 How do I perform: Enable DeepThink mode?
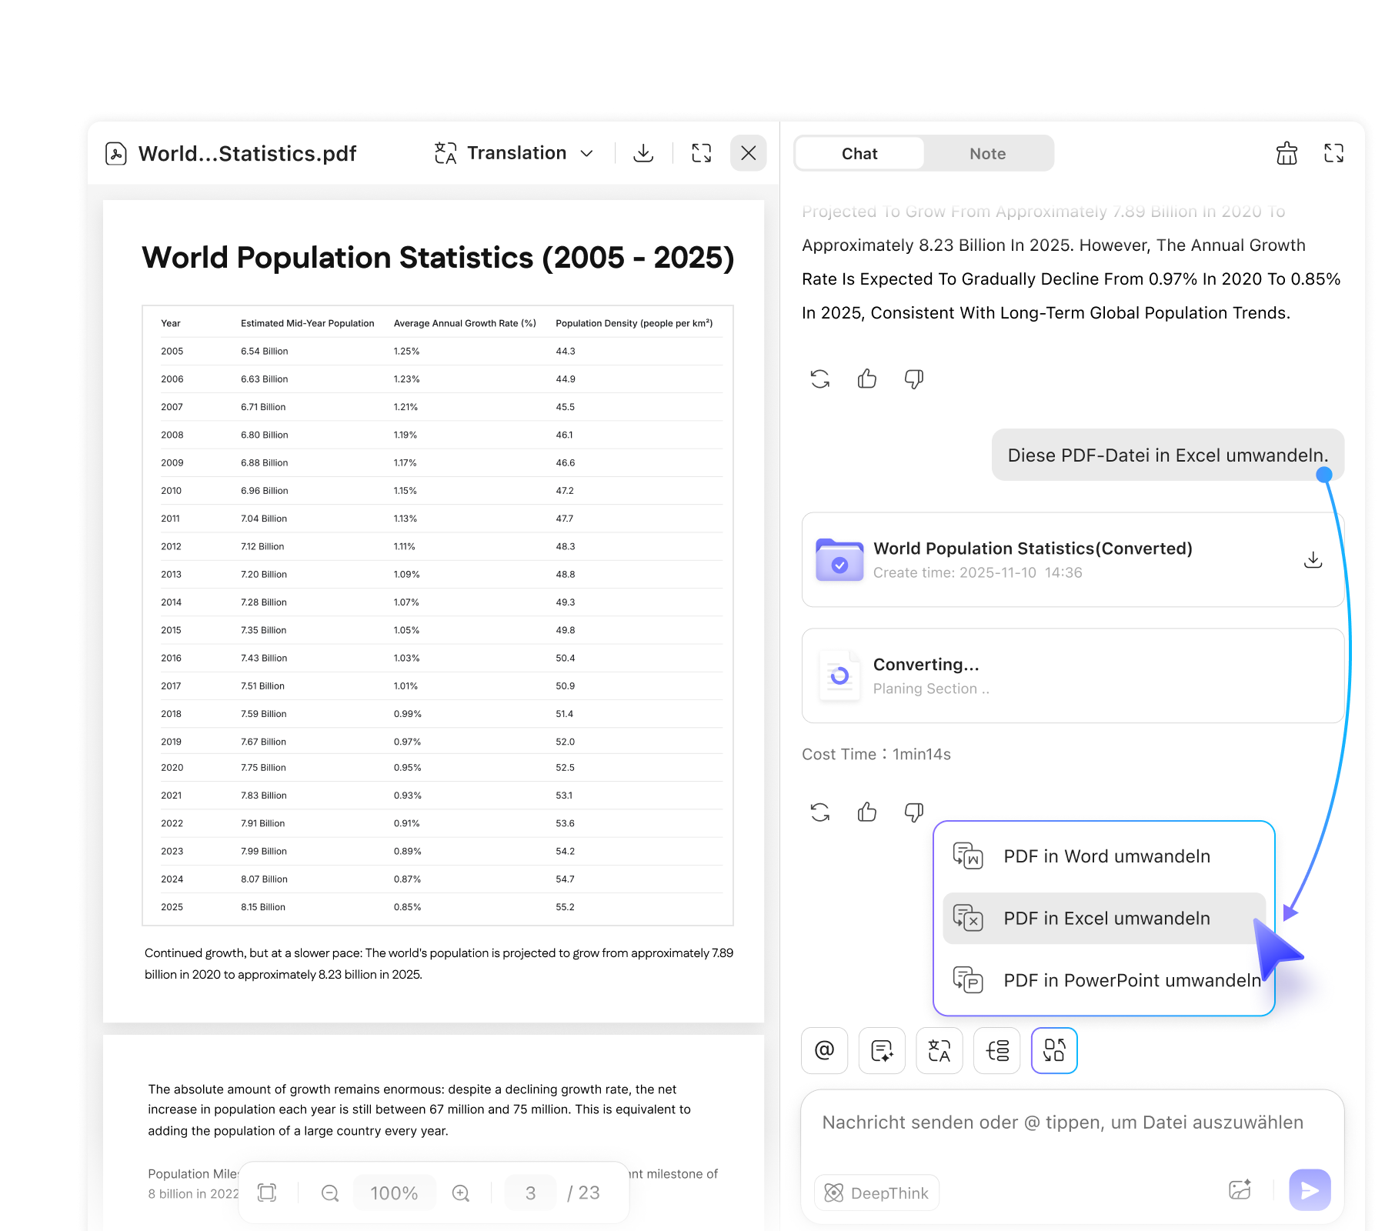pyautogui.click(x=876, y=1193)
